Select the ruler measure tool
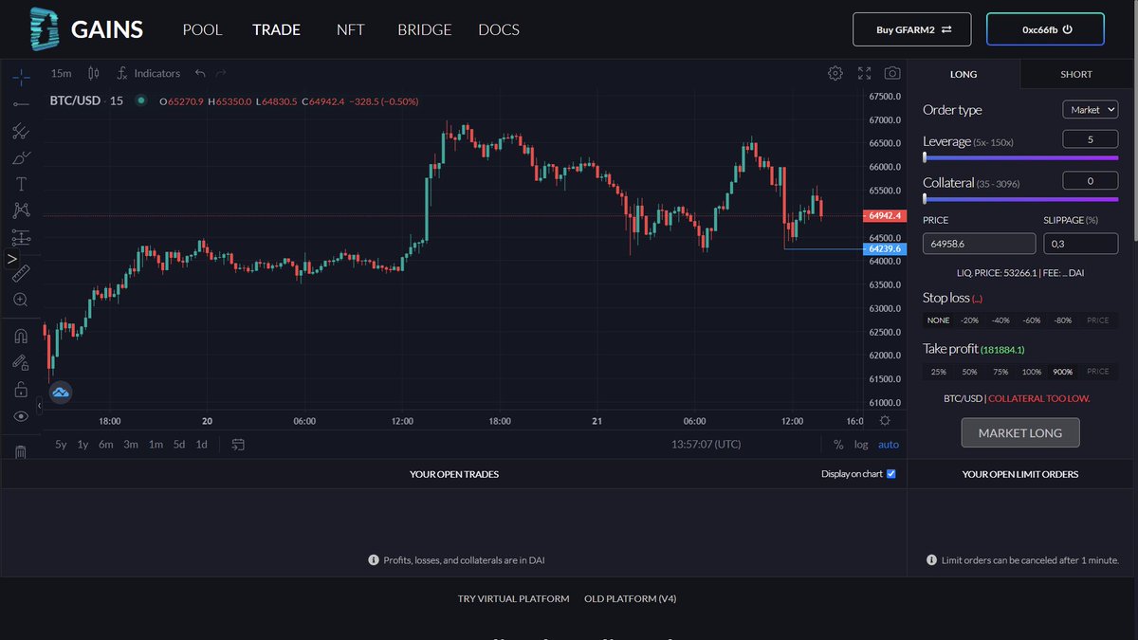Image resolution: width=1138 pixels, height=640 pixels. 21,273
